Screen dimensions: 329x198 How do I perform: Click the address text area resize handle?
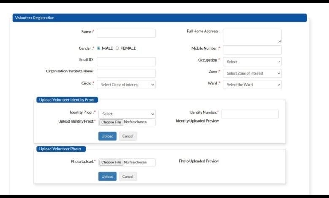(279, 41)
